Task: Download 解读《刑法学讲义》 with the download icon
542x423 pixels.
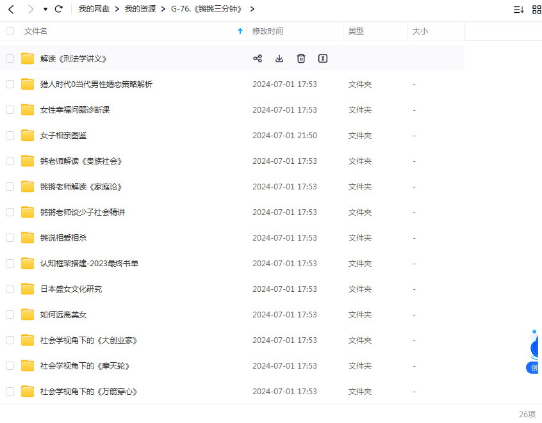Action: point(279,58)
